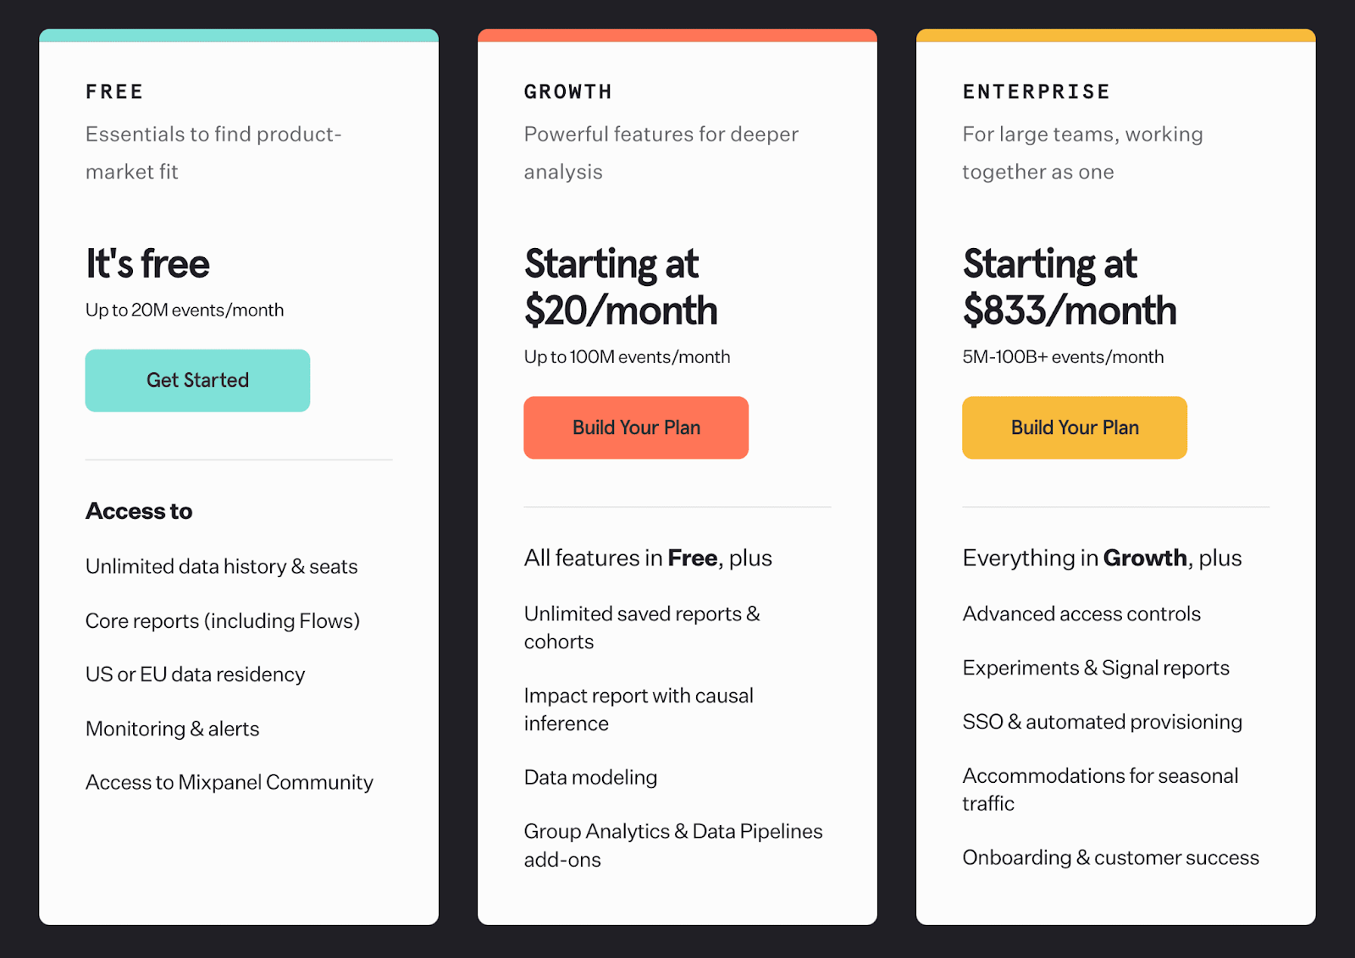This screenshot has height=958, width=1355.
Task: Click Unlimited data history & seats
Action: coord(221,566)
